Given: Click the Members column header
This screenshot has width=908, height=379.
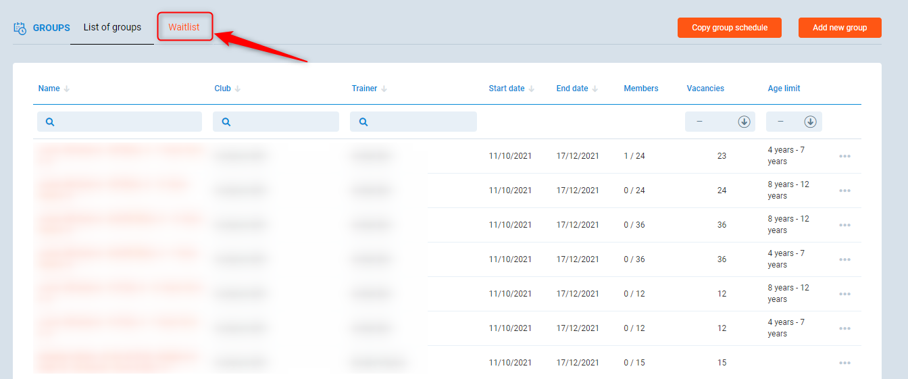Looking at the screenshot, I should (640, 89).
